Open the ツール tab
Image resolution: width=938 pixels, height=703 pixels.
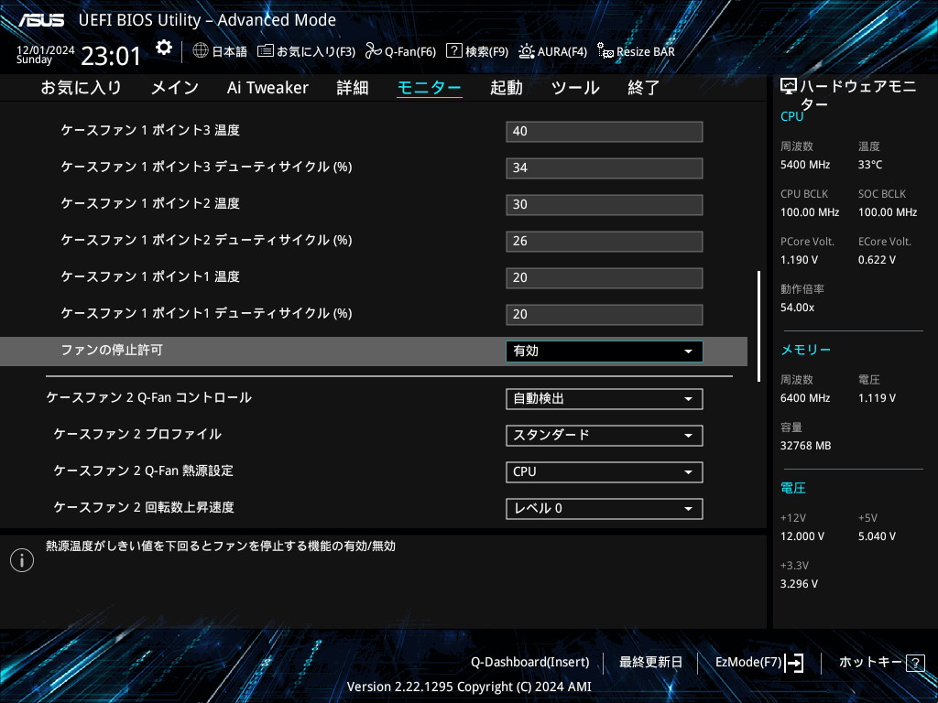pos(575,88)
